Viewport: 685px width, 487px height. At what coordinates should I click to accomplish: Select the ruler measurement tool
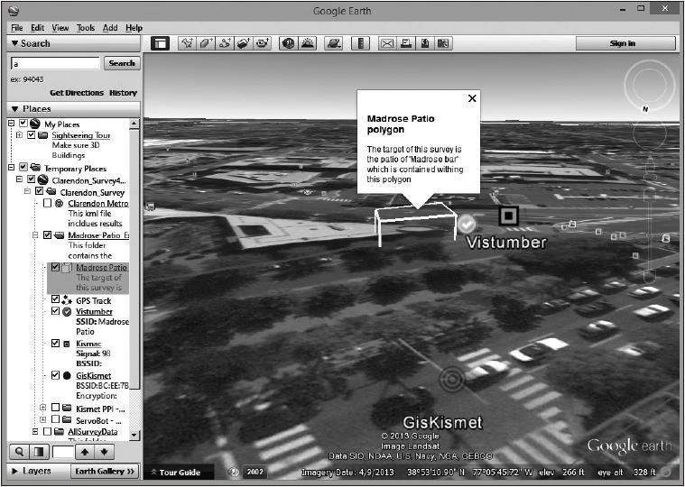coord(360,43)
